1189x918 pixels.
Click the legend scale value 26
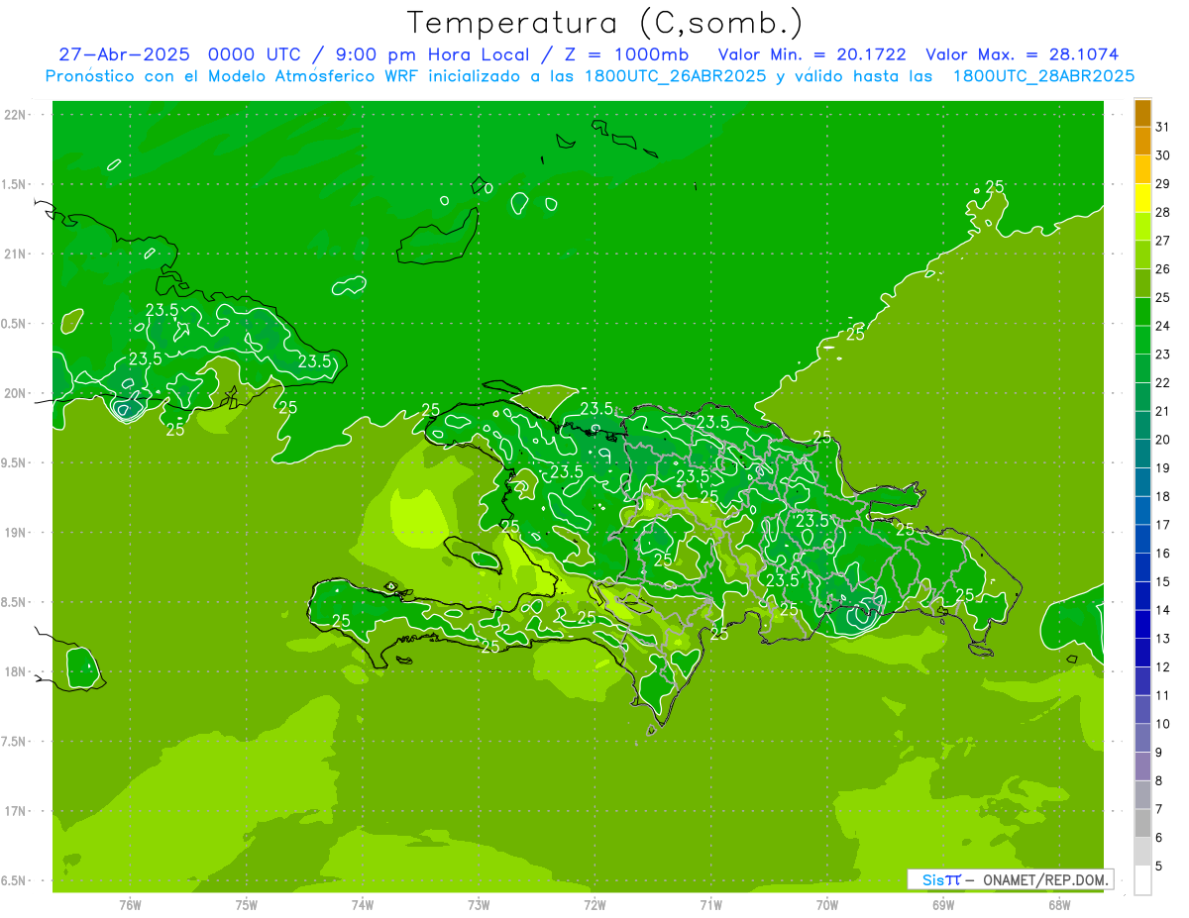click(x=1162, y=268)
